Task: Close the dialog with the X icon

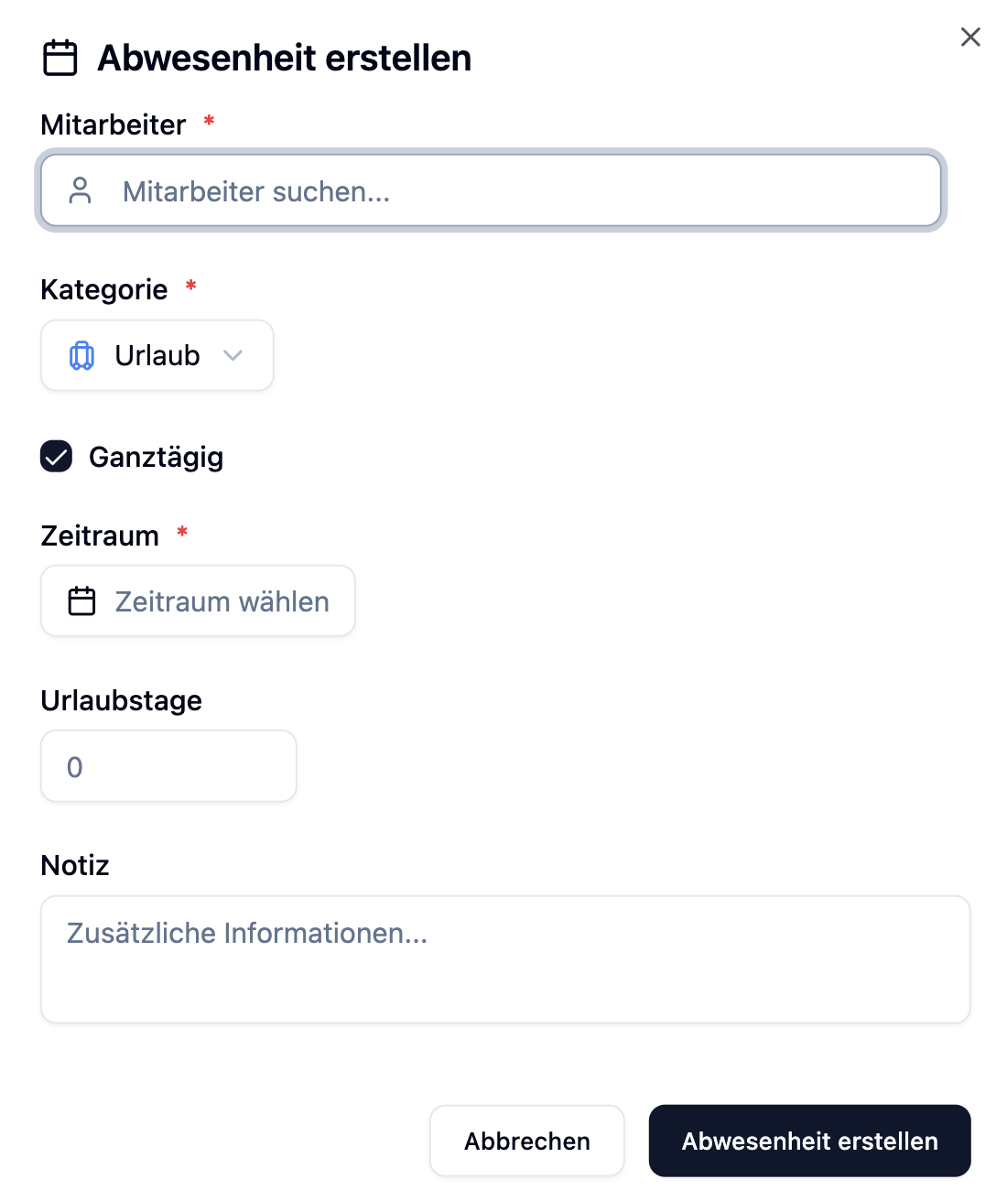Action: [x=970, y=37]
